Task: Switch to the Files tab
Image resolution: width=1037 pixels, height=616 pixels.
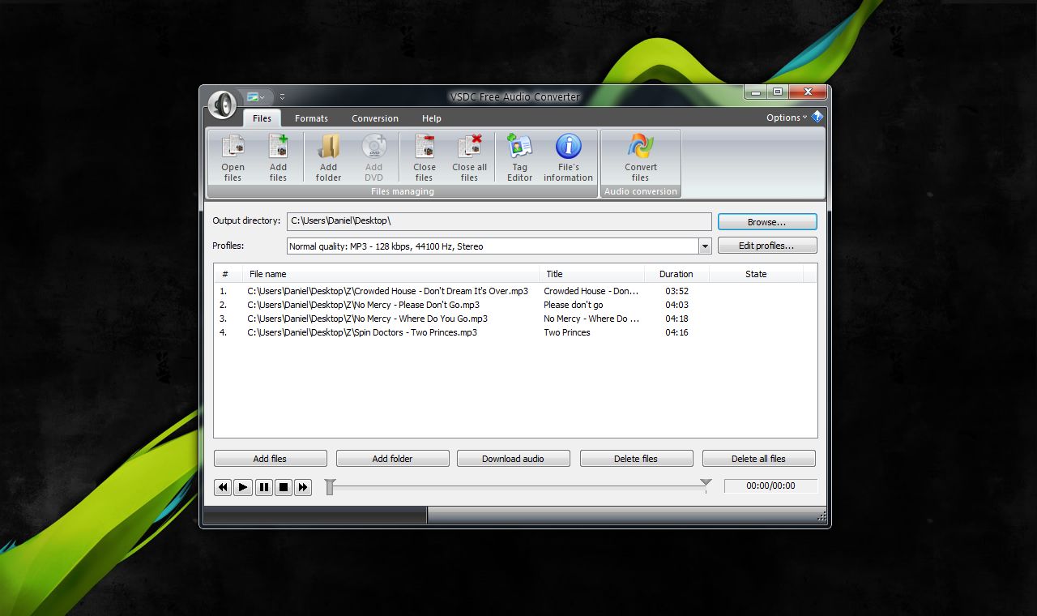Action: 262,118
